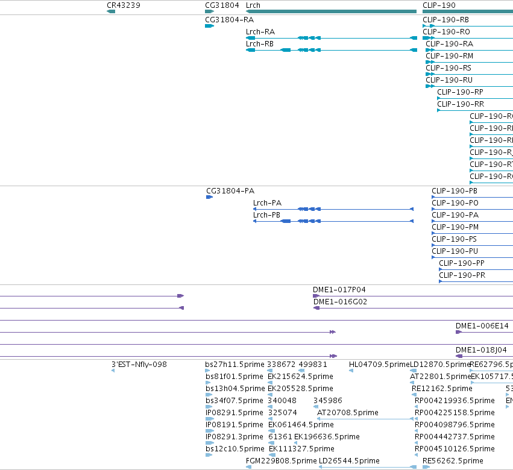Image resolution: width=513 pixels, height=470 pixels.
Task: Click EST 3'EST-Nfly-098 label
Action: coord(139,365)
